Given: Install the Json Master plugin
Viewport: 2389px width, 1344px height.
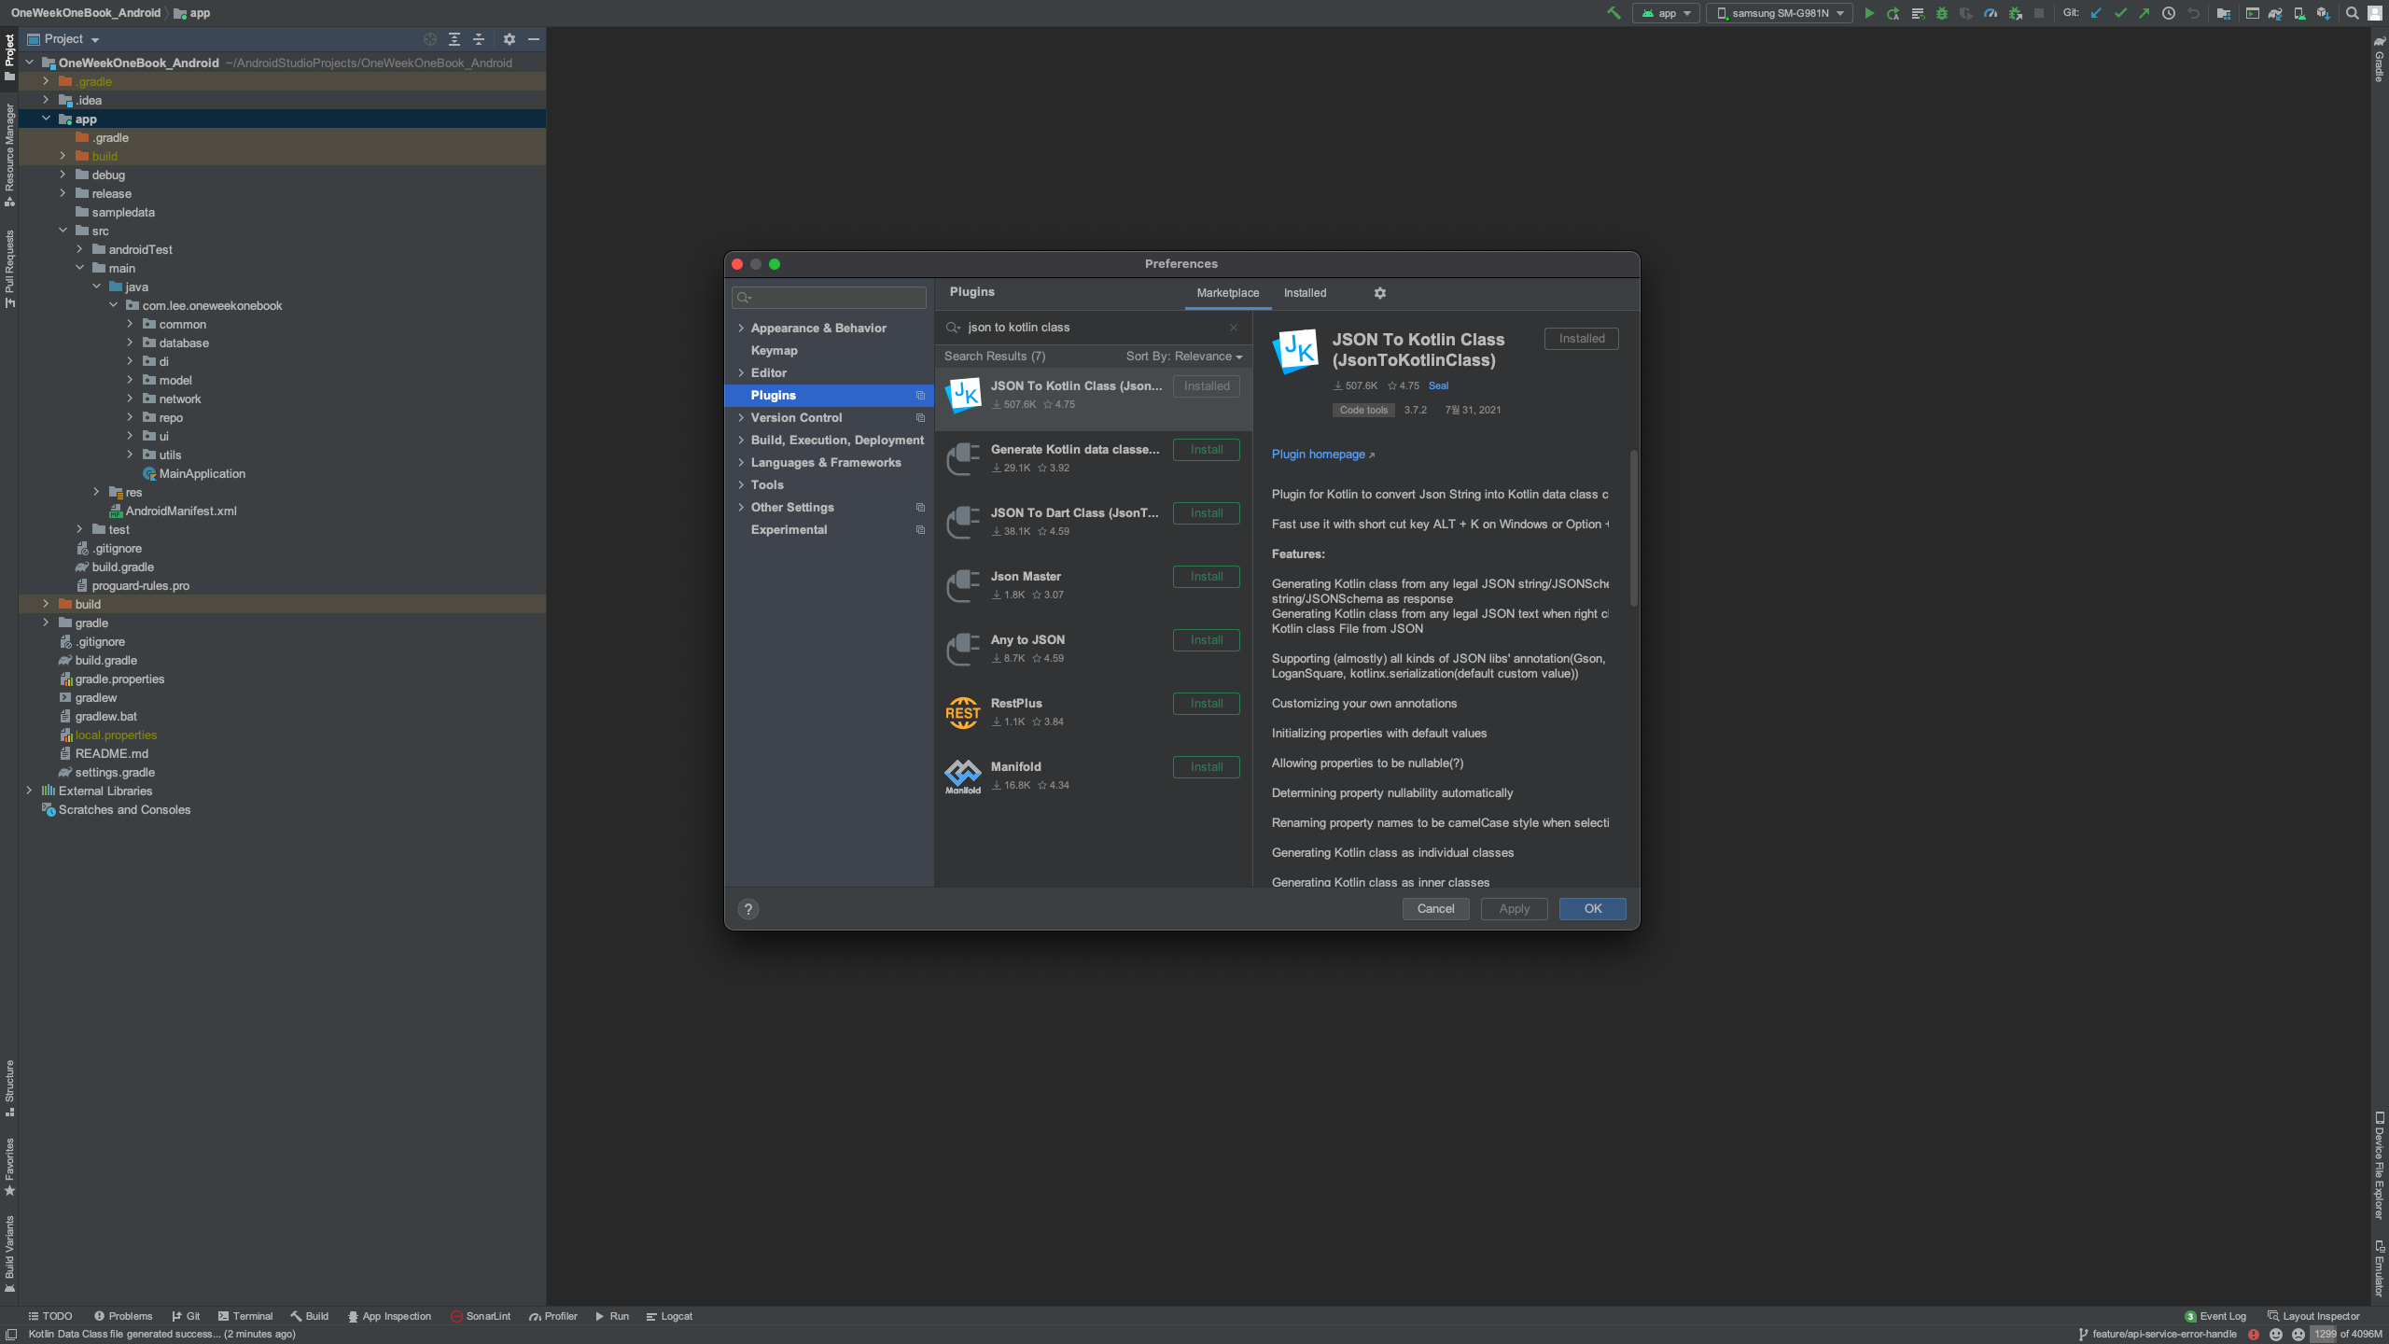Looking at the screenshot, I should click(1206, 577).
